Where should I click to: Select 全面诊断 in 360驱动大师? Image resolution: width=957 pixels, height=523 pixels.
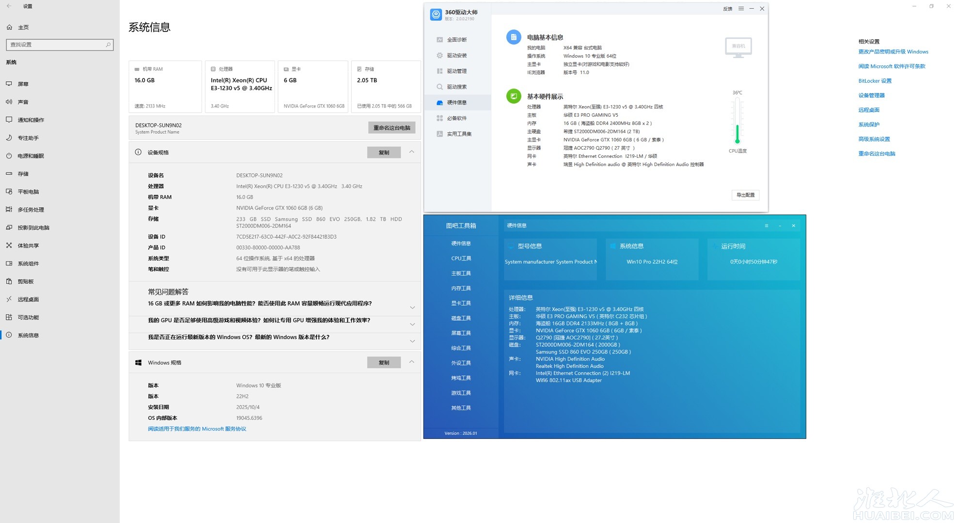click(x=457, y=40)
